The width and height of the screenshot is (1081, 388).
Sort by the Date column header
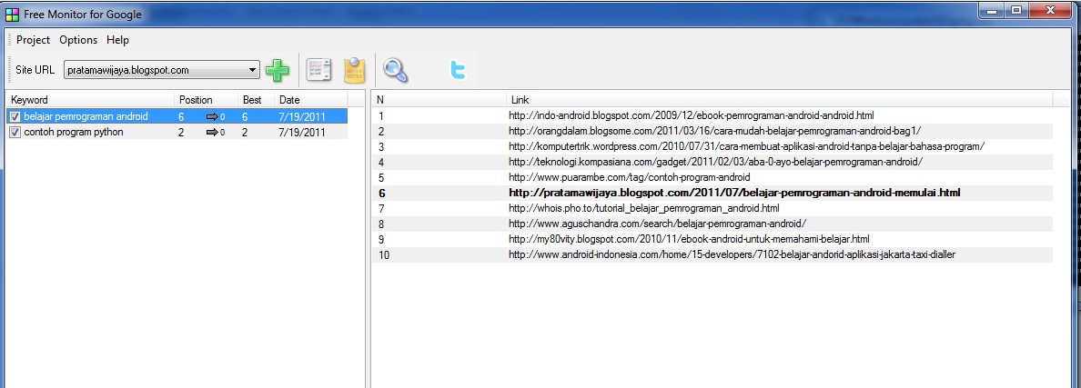pyautogui.click(x=311, y=100)
